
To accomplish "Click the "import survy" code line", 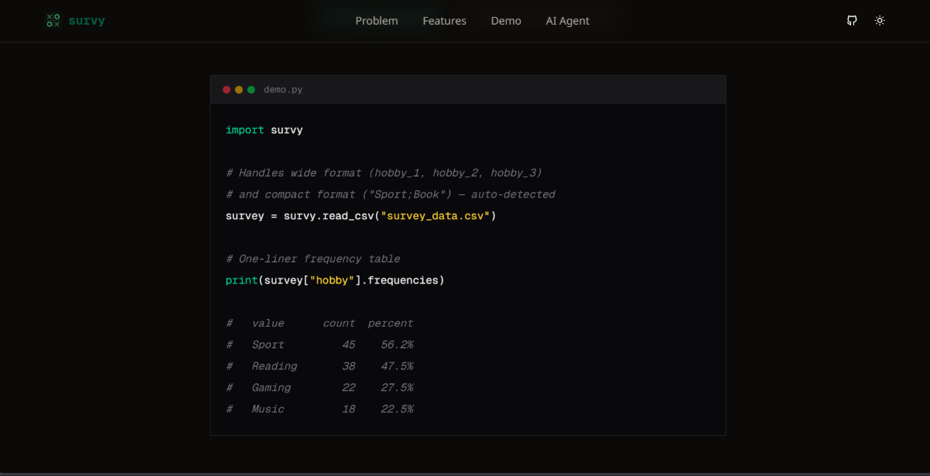I will (x=264, y=130).
